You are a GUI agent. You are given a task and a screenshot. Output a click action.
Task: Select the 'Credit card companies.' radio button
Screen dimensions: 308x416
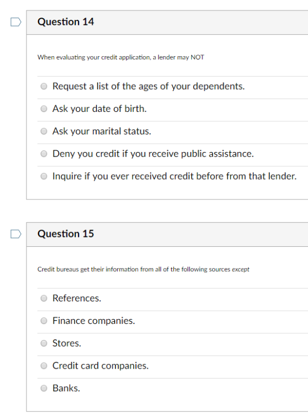[x=43, y=366]
